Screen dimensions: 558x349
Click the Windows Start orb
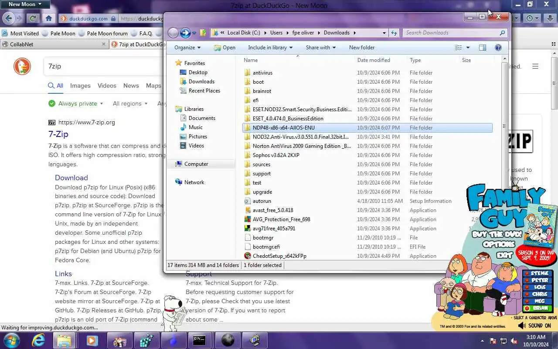pyautogui.click(x=11, y=340)
